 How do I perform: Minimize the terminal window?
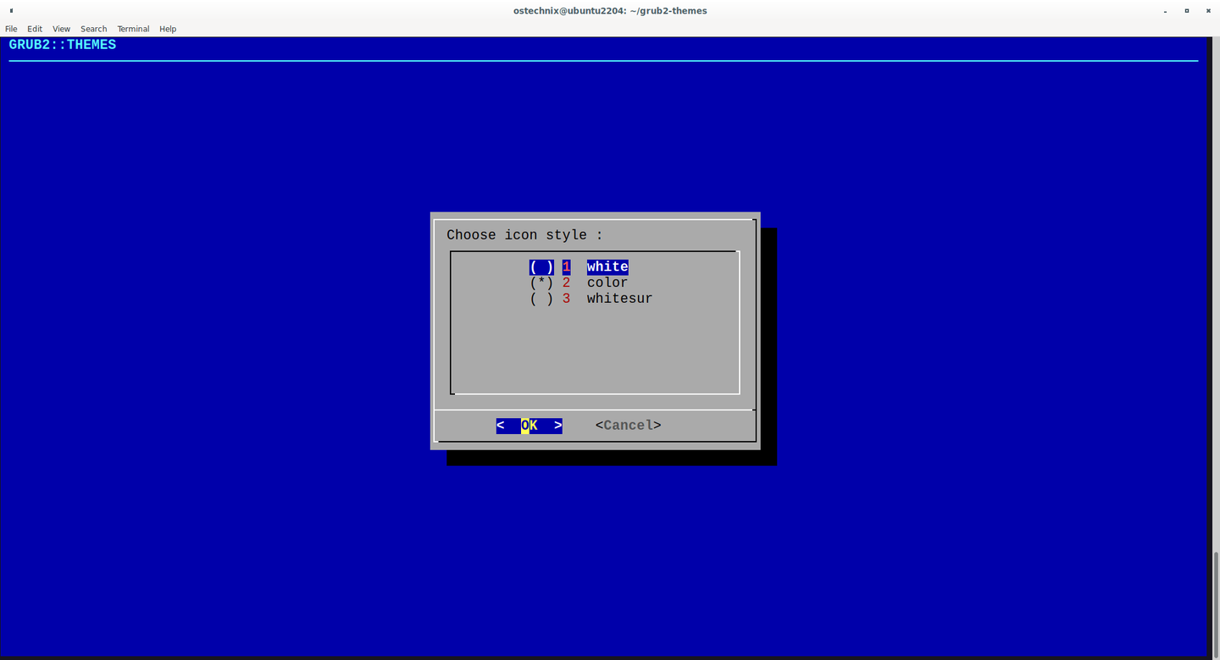[1165, 11]
